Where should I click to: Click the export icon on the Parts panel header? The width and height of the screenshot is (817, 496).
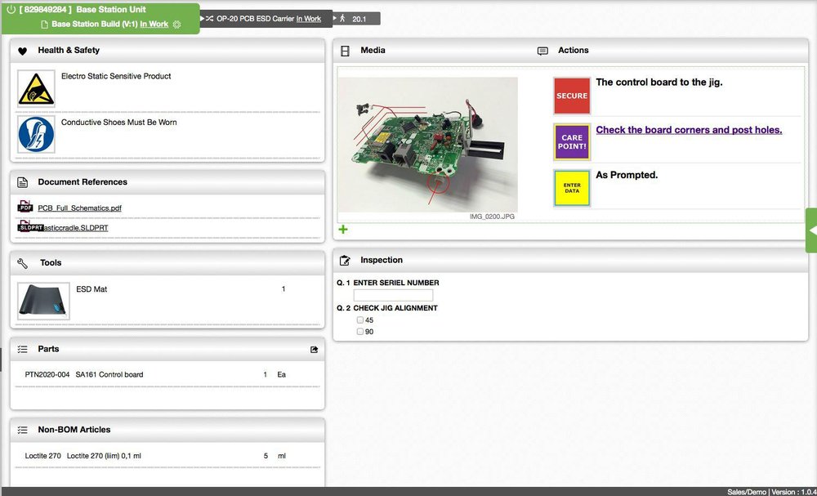pos(314,349)
